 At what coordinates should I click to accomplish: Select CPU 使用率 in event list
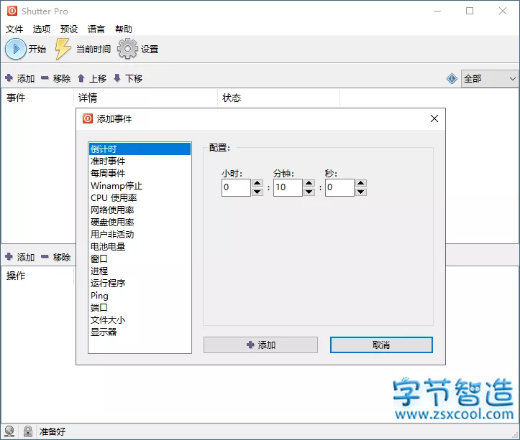point(140,198)
